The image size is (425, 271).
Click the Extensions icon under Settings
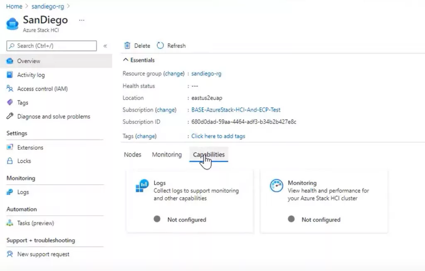[x=10, y=147]
